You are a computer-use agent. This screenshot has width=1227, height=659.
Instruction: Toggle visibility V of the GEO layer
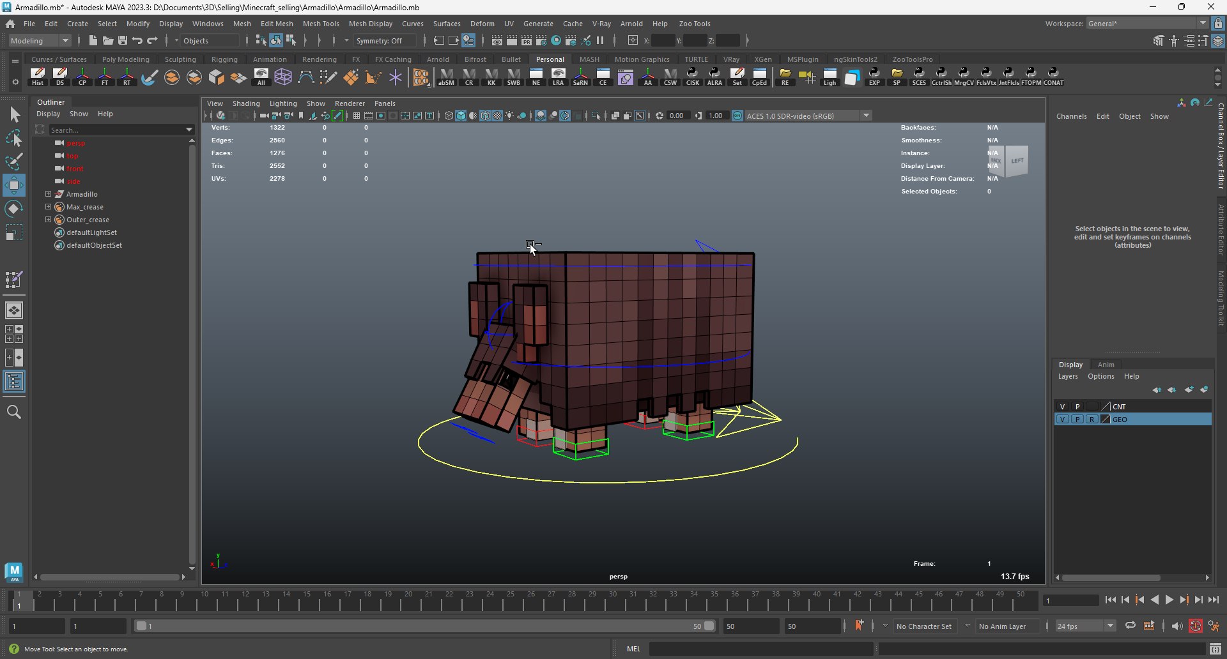tap(1062, 420)
